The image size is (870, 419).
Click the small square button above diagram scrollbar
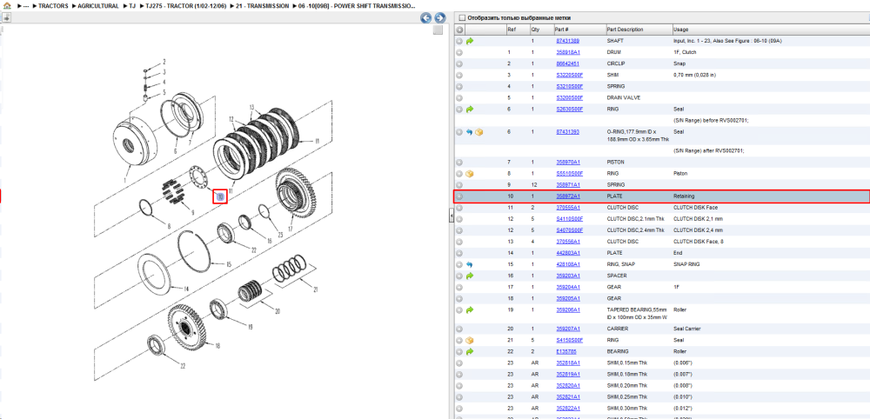click(438, 30)
